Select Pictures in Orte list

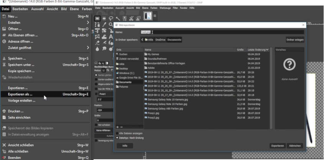[x=129, y=87]
